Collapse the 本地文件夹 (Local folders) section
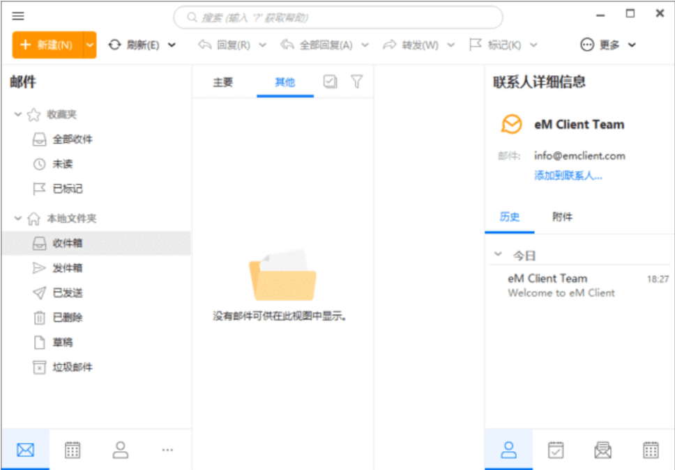Image resolution: width=675 pixels, height=470 pixels. (x=17, y=218)
